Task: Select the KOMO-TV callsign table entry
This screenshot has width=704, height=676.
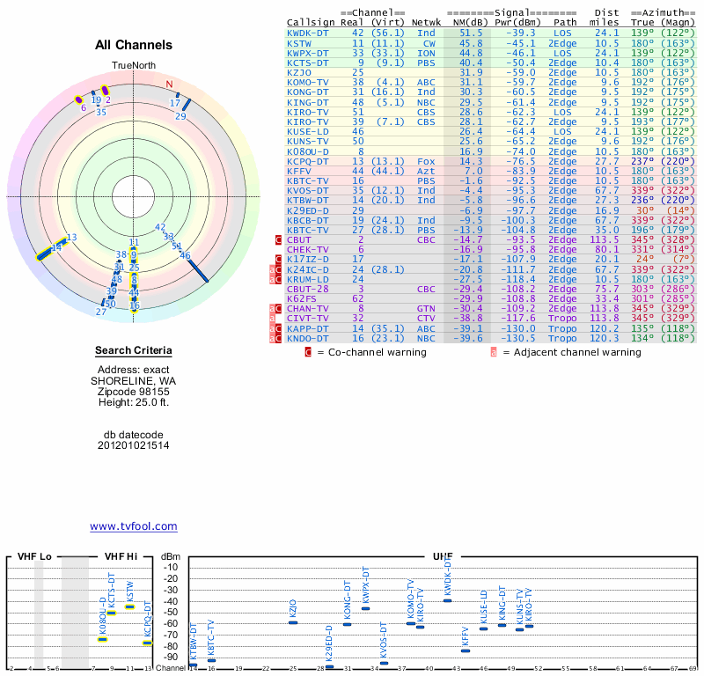Action: [308, 82]
